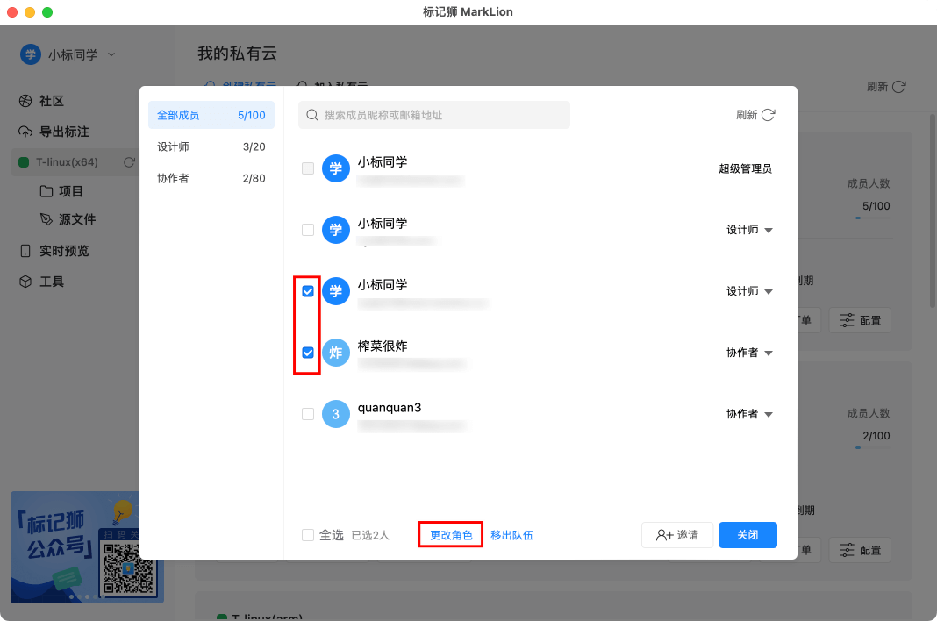937x621 pixels.
Task: Toggle the 全选 select-all checkbox
Action: 308,535
